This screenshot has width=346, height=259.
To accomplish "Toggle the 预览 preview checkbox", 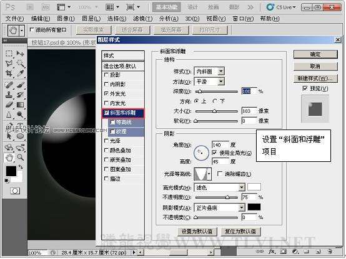I will [x=305, y=88].
